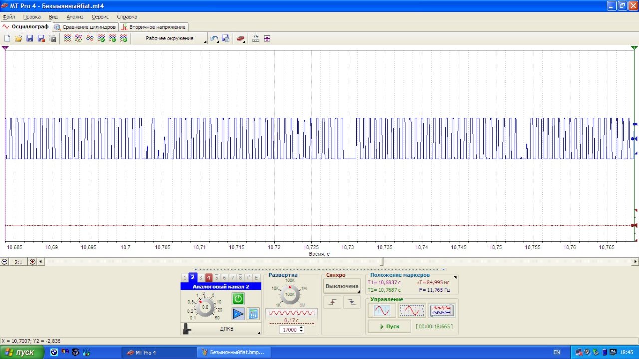The height and width of the screenshot is (359, 639).
Task: Open the Анализ menu
Action: [x=75, y=16]
